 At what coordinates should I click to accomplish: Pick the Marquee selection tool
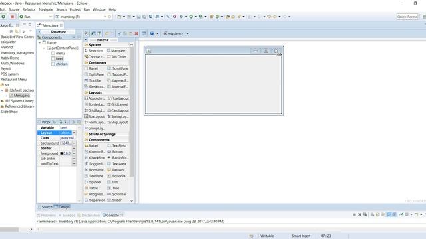[x=116, y=51]
